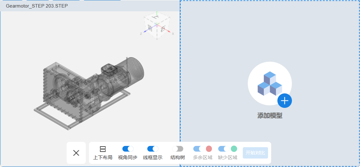Pick the green 缺少区域 color swatch
This screenshot has width=360, height=167.
[x=234, y=149]
